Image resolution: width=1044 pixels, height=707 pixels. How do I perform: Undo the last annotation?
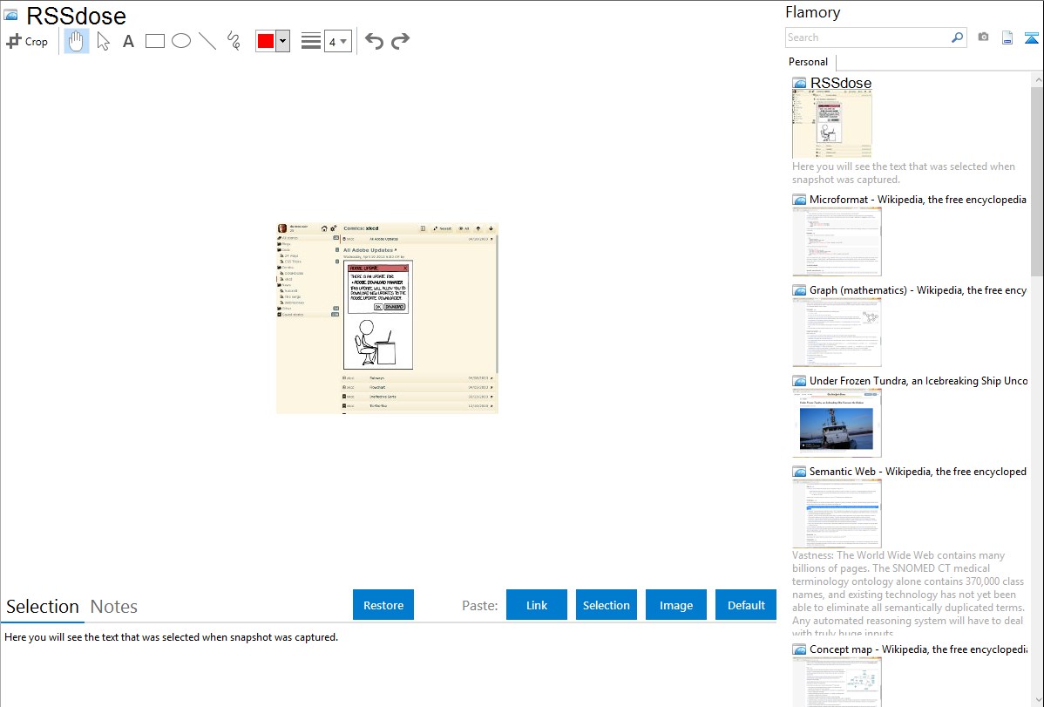click(x=374, y=41)
